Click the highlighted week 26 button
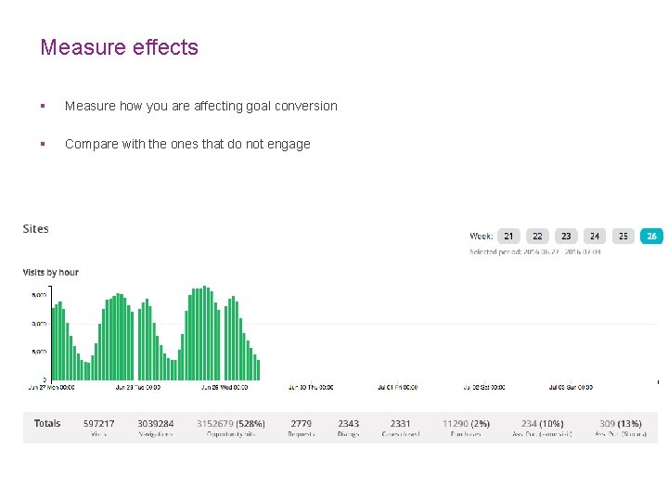The image size is (668, 501). (x=652, y=237)
